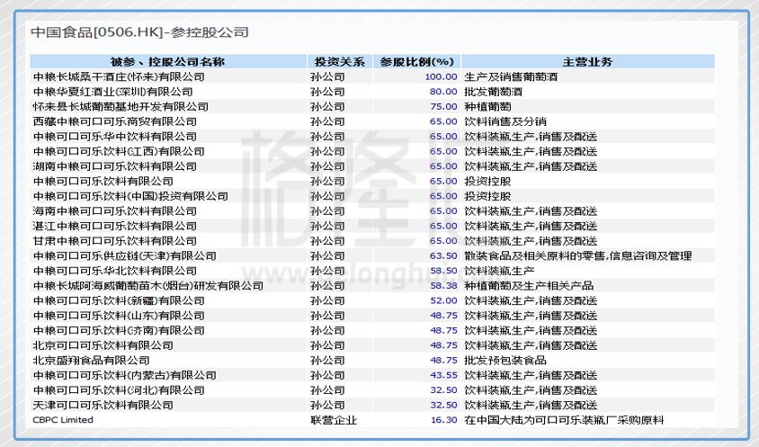This screenshot has height=447, width=759.
Task: Select 北京可口可乐饮料有限公司 company name
Action: pyautogui.click(x=103, y=345)
